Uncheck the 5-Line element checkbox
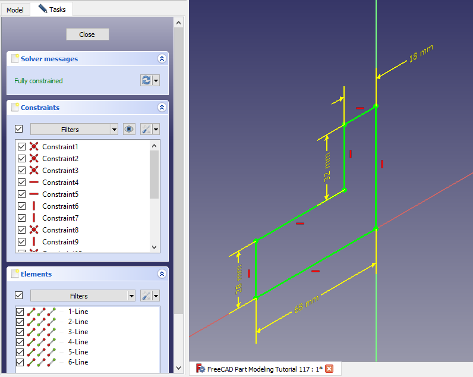Screen dimensions: 473x377 [x=20, y=352]
